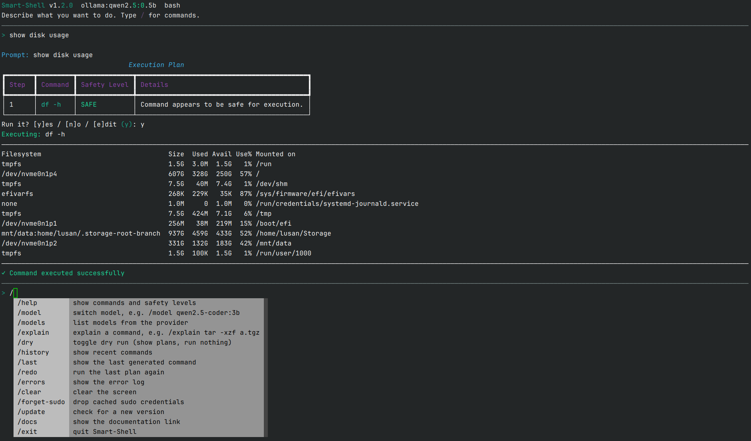The image size is (751, 441).
Task: Click the '> show disk usage' input line
Action: click(35, 35)
